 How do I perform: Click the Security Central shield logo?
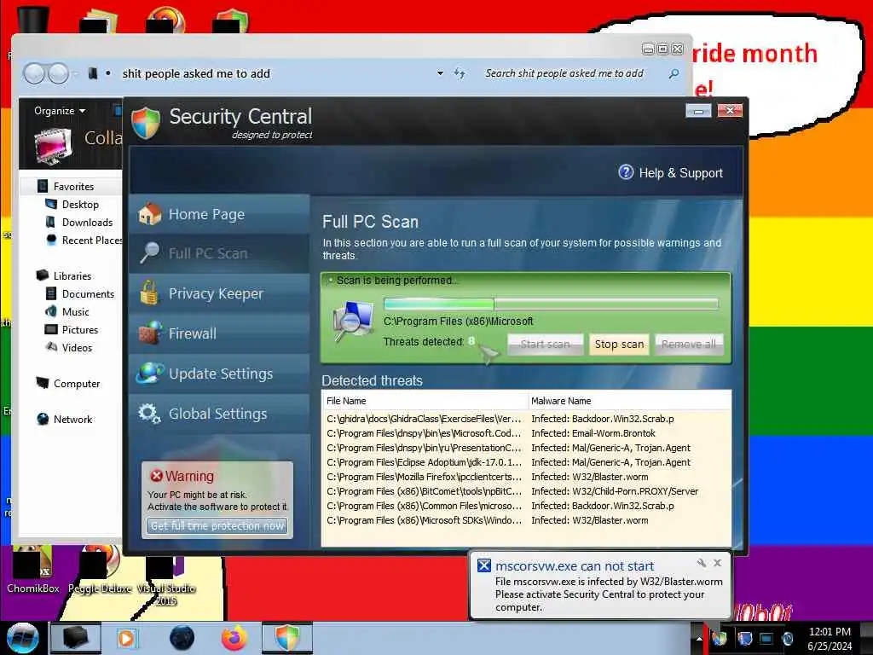click(146, 123)
